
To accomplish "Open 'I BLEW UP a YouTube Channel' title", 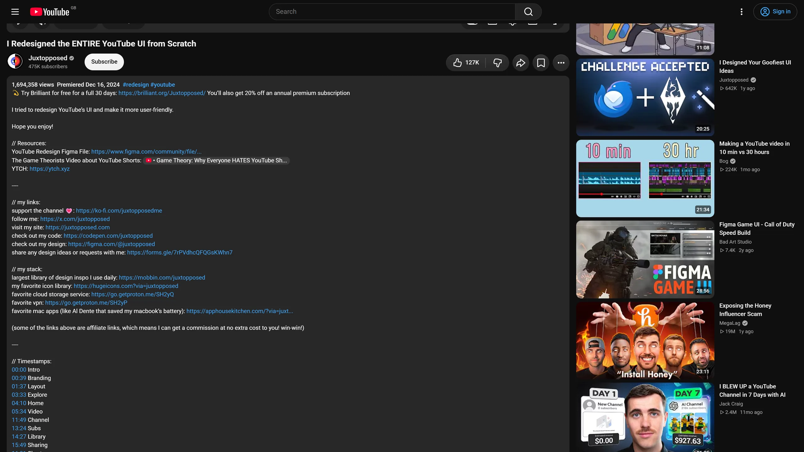I will 752,390.
